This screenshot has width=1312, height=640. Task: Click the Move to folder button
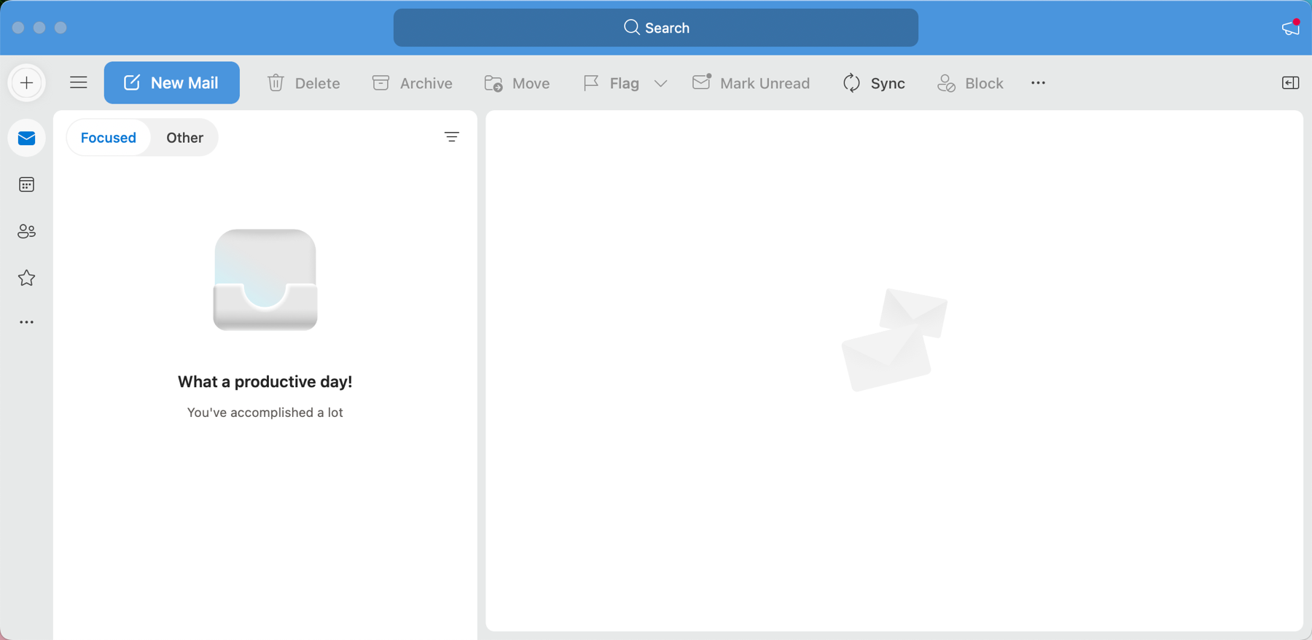click(x=518, y=83)
